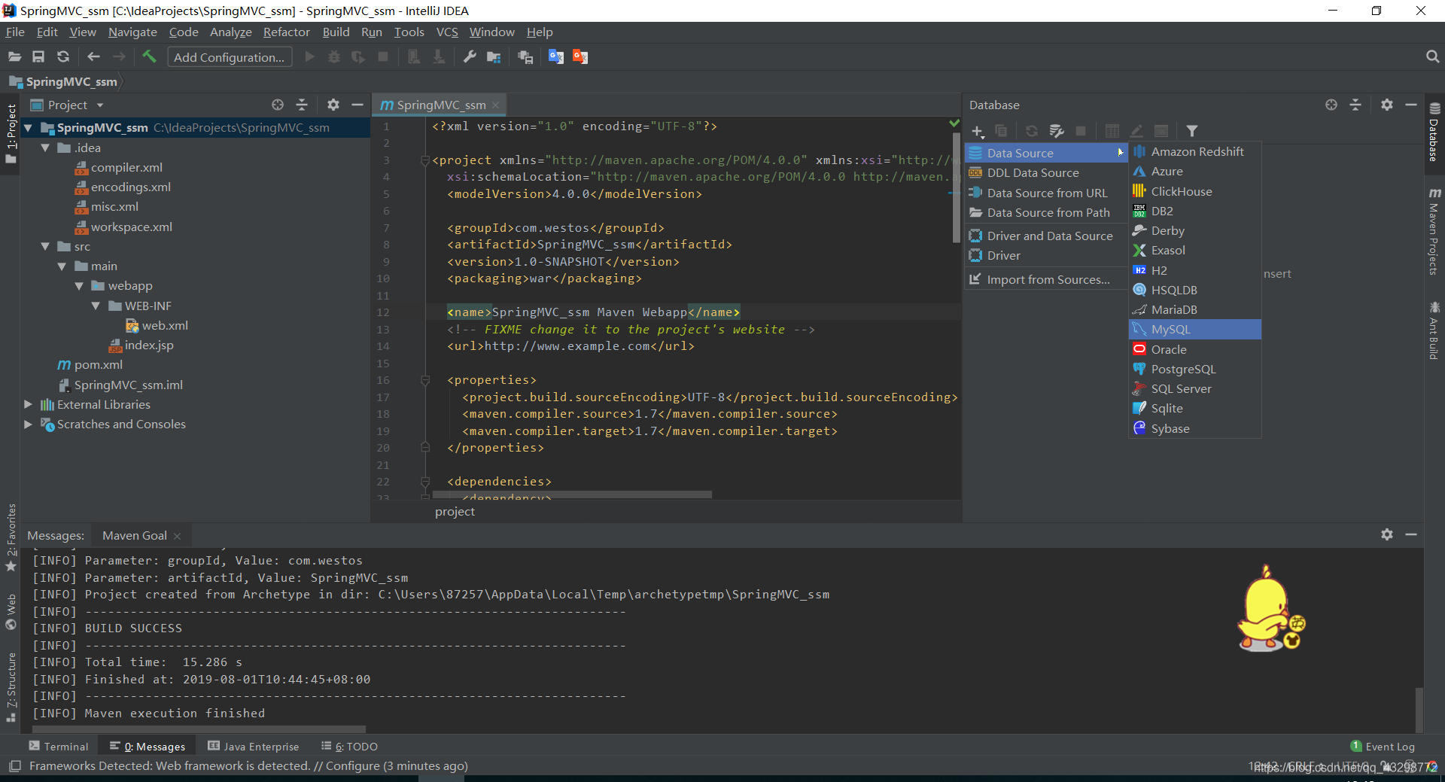Expand Scratches and Consoles node
The height and width of the screenshot is (782, 1445).
pyautogui.click(x=28, y=424)
